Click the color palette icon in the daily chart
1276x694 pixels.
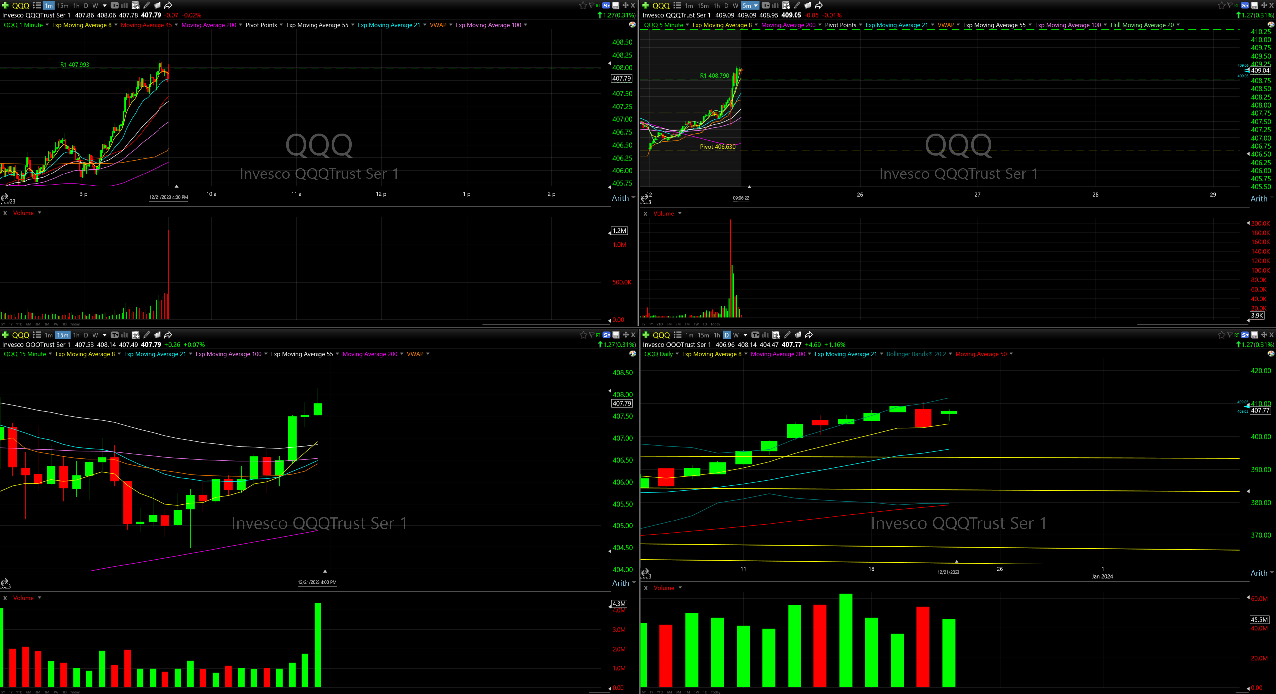click(1271, 354)
